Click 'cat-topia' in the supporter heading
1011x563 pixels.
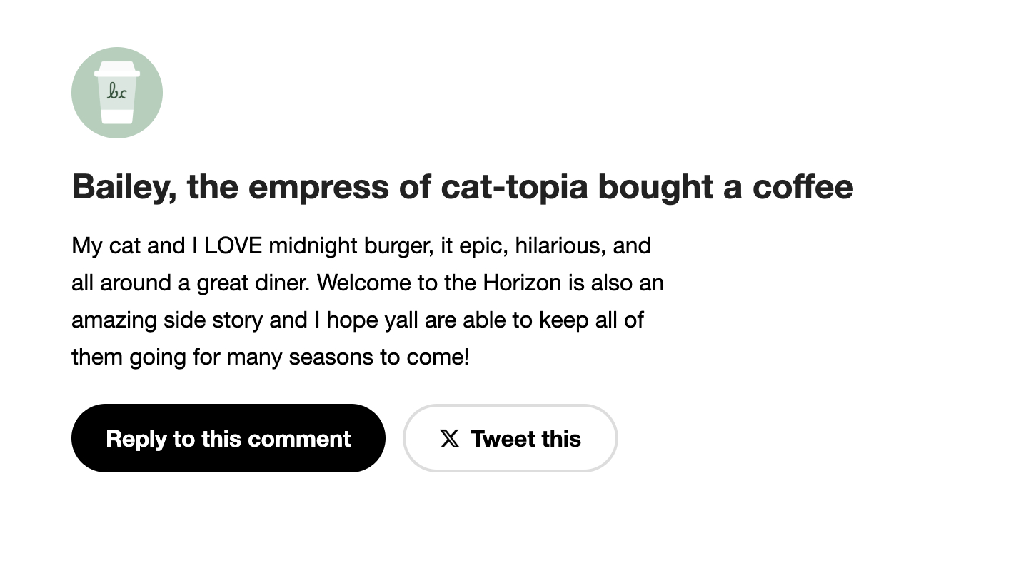point(515,187)
